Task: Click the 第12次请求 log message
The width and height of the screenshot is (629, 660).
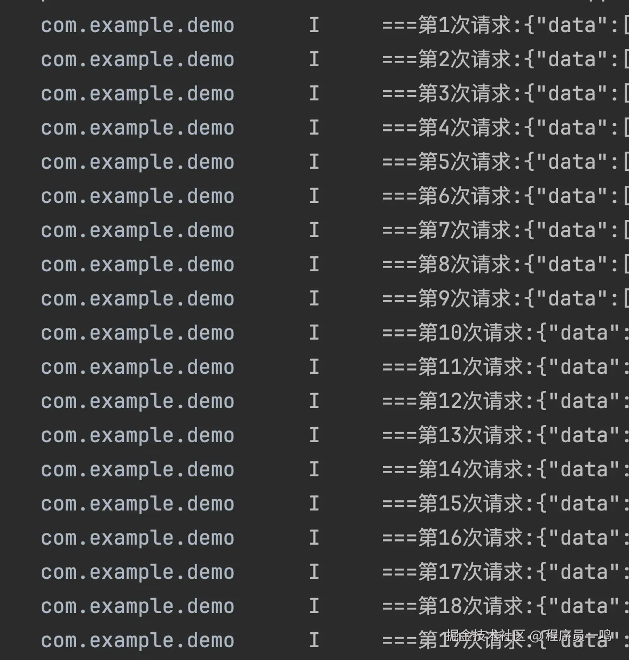Action: (505, 401)
